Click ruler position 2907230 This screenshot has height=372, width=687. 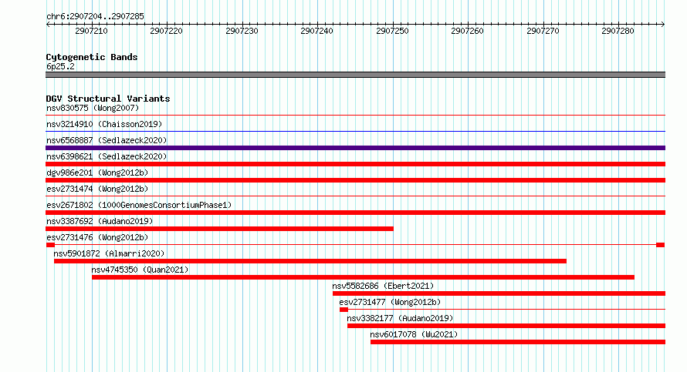coord(242,31)
